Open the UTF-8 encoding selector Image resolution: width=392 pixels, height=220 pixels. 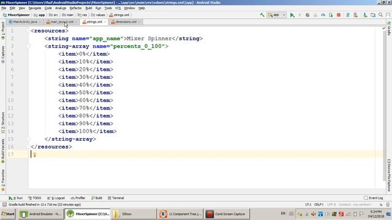coord(332,205)
